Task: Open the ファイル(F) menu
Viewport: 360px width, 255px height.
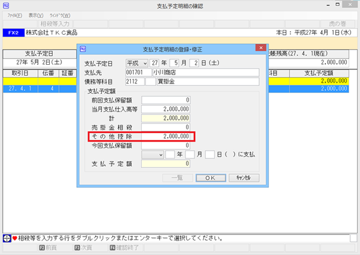Action: (14, 16)
